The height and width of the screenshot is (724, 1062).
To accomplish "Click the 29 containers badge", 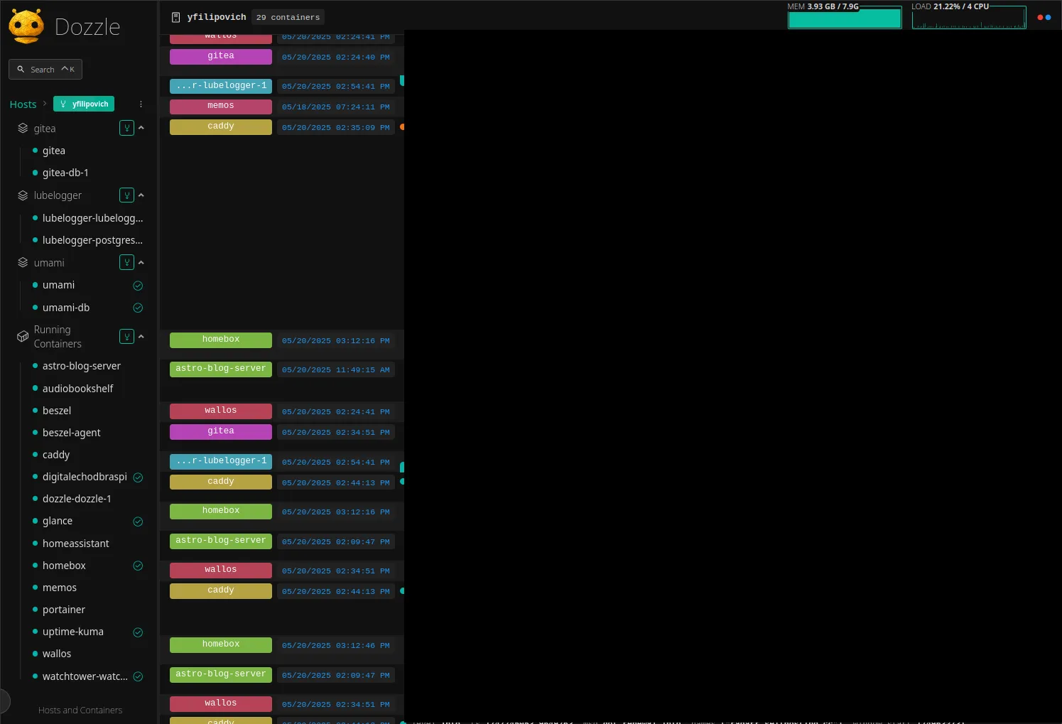I will tap(288, 17).
